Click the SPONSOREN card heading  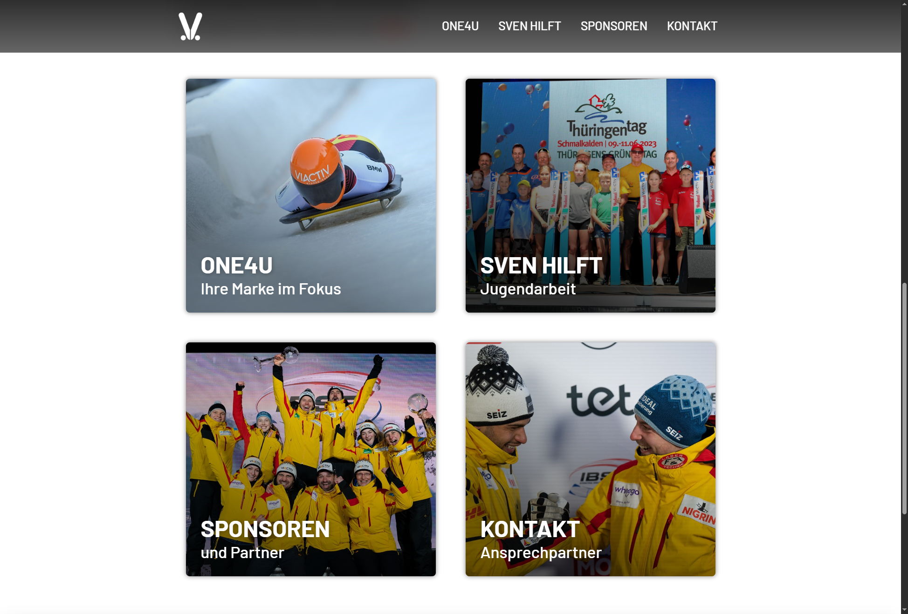(265, 529)
